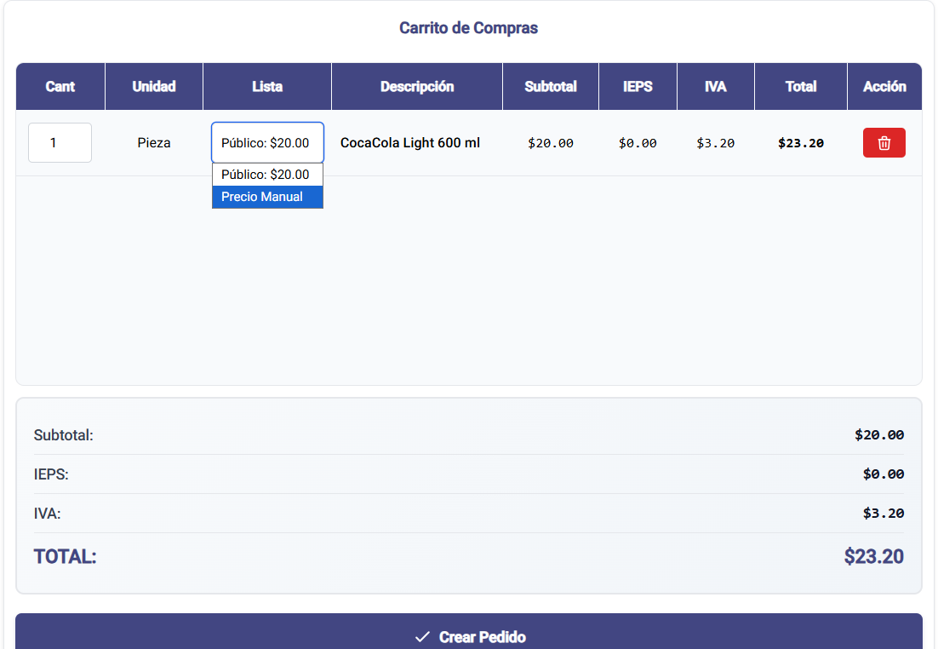Viewport: 938px width, 649px height.
Task: Click the summary subtotal $20.00 value
Action: [x=878, y=435]
